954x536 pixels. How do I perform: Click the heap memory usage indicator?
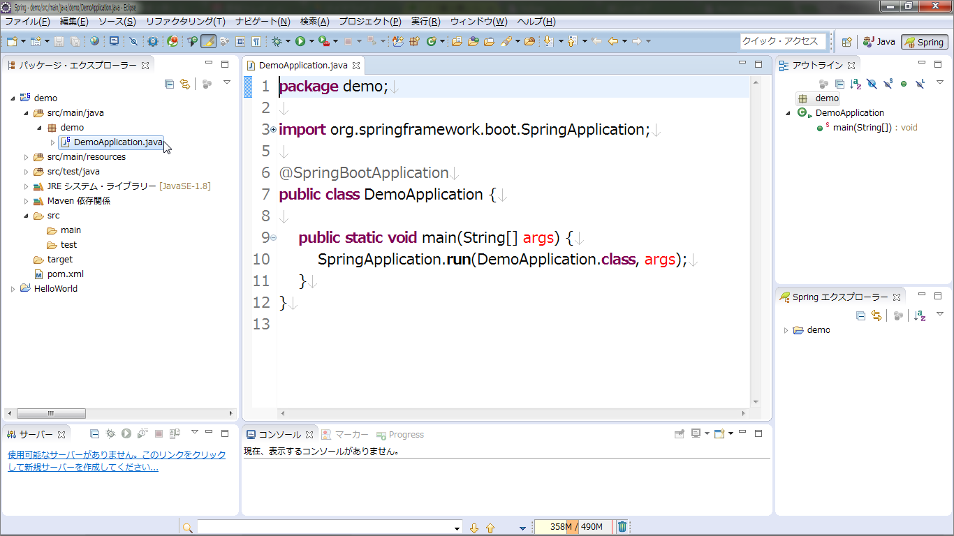click(573, 526)
